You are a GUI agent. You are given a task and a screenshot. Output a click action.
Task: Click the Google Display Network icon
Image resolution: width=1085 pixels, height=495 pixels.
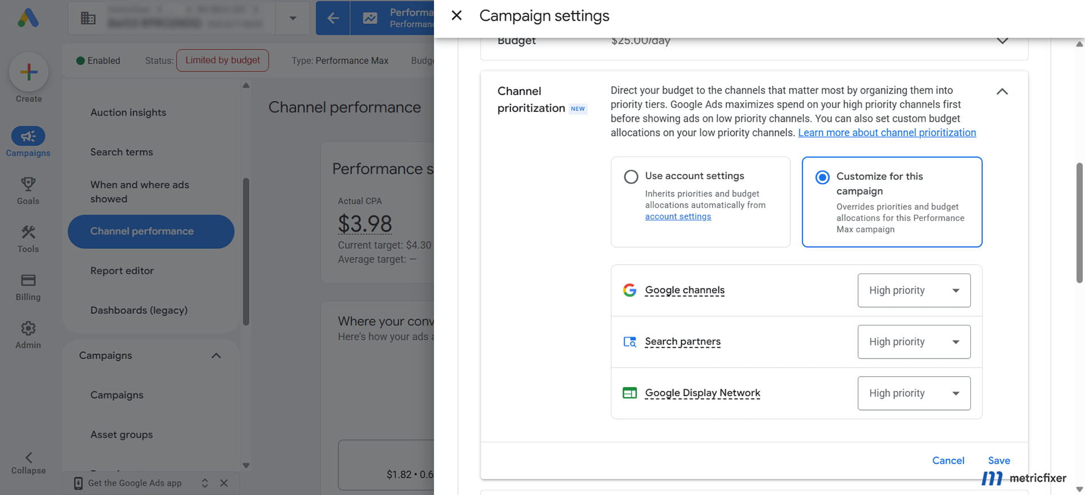(x=629, y=393)
